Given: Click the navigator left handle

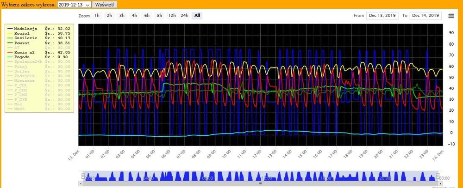Looking at the screenshot, I should click(x=83, y=176).
